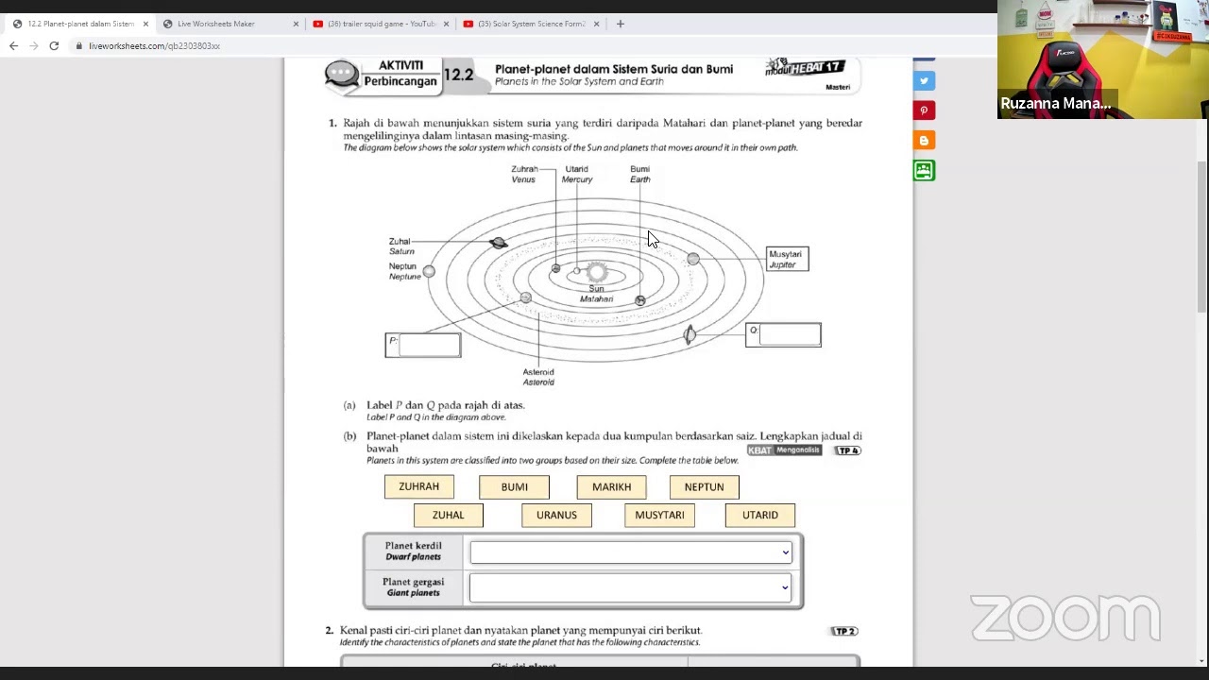Click the Neptun Neptune diagram label
Screen dimensions: 1209x680
pos(404,271)
